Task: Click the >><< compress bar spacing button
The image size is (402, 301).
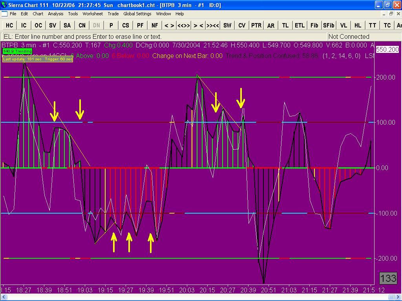Action: 212,25
